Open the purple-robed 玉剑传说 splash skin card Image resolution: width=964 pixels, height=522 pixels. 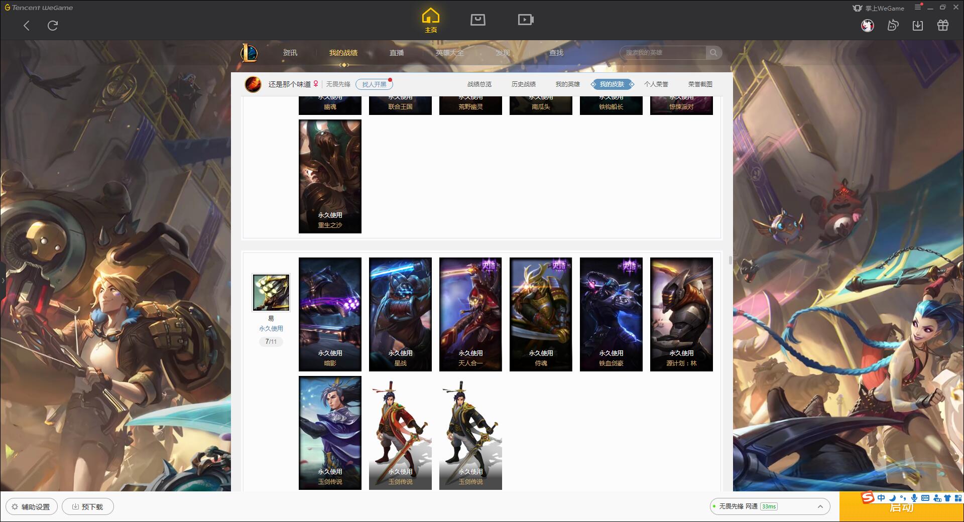(x=330, y=433)
